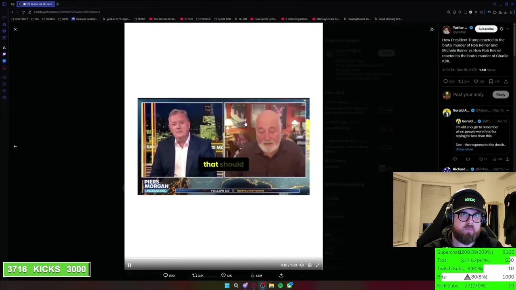This screenshot has width=516, height=290.
Task: Collapse the side panel with double chevron
Action: tap(431, 29)
